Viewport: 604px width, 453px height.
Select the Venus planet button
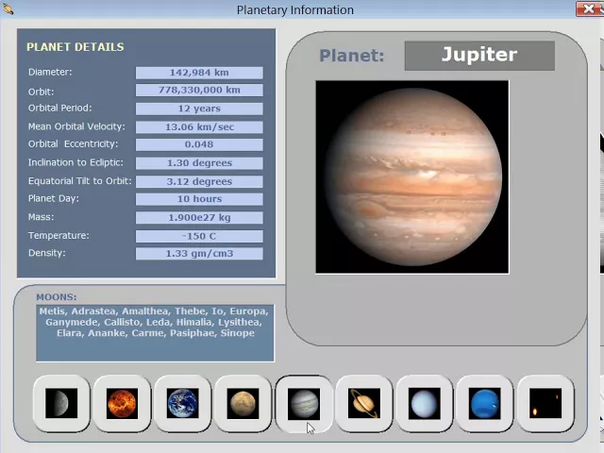coord(122,403)
